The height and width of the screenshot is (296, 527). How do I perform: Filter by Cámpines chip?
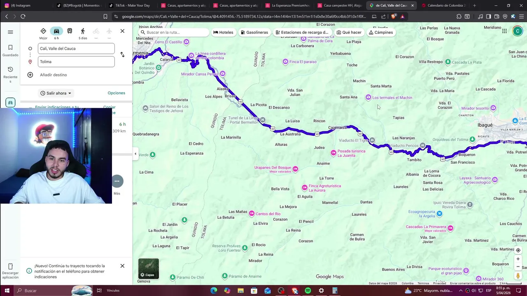381,32
